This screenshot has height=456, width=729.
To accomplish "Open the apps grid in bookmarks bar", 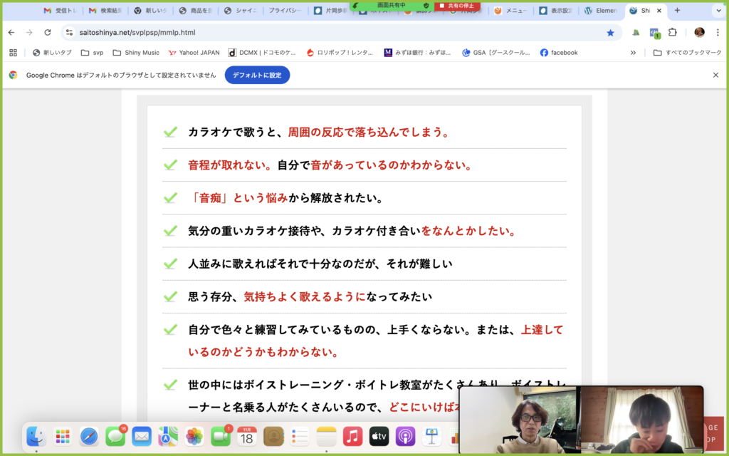I will [13, 53].
